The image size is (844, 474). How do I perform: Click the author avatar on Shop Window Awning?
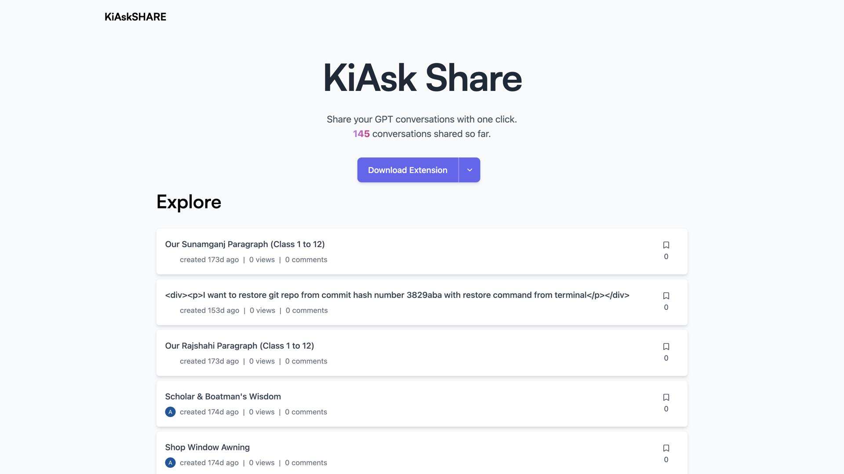(170, 462)
